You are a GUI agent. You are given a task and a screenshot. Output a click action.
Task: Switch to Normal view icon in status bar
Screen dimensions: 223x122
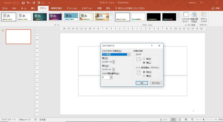(x=173, y=119)
